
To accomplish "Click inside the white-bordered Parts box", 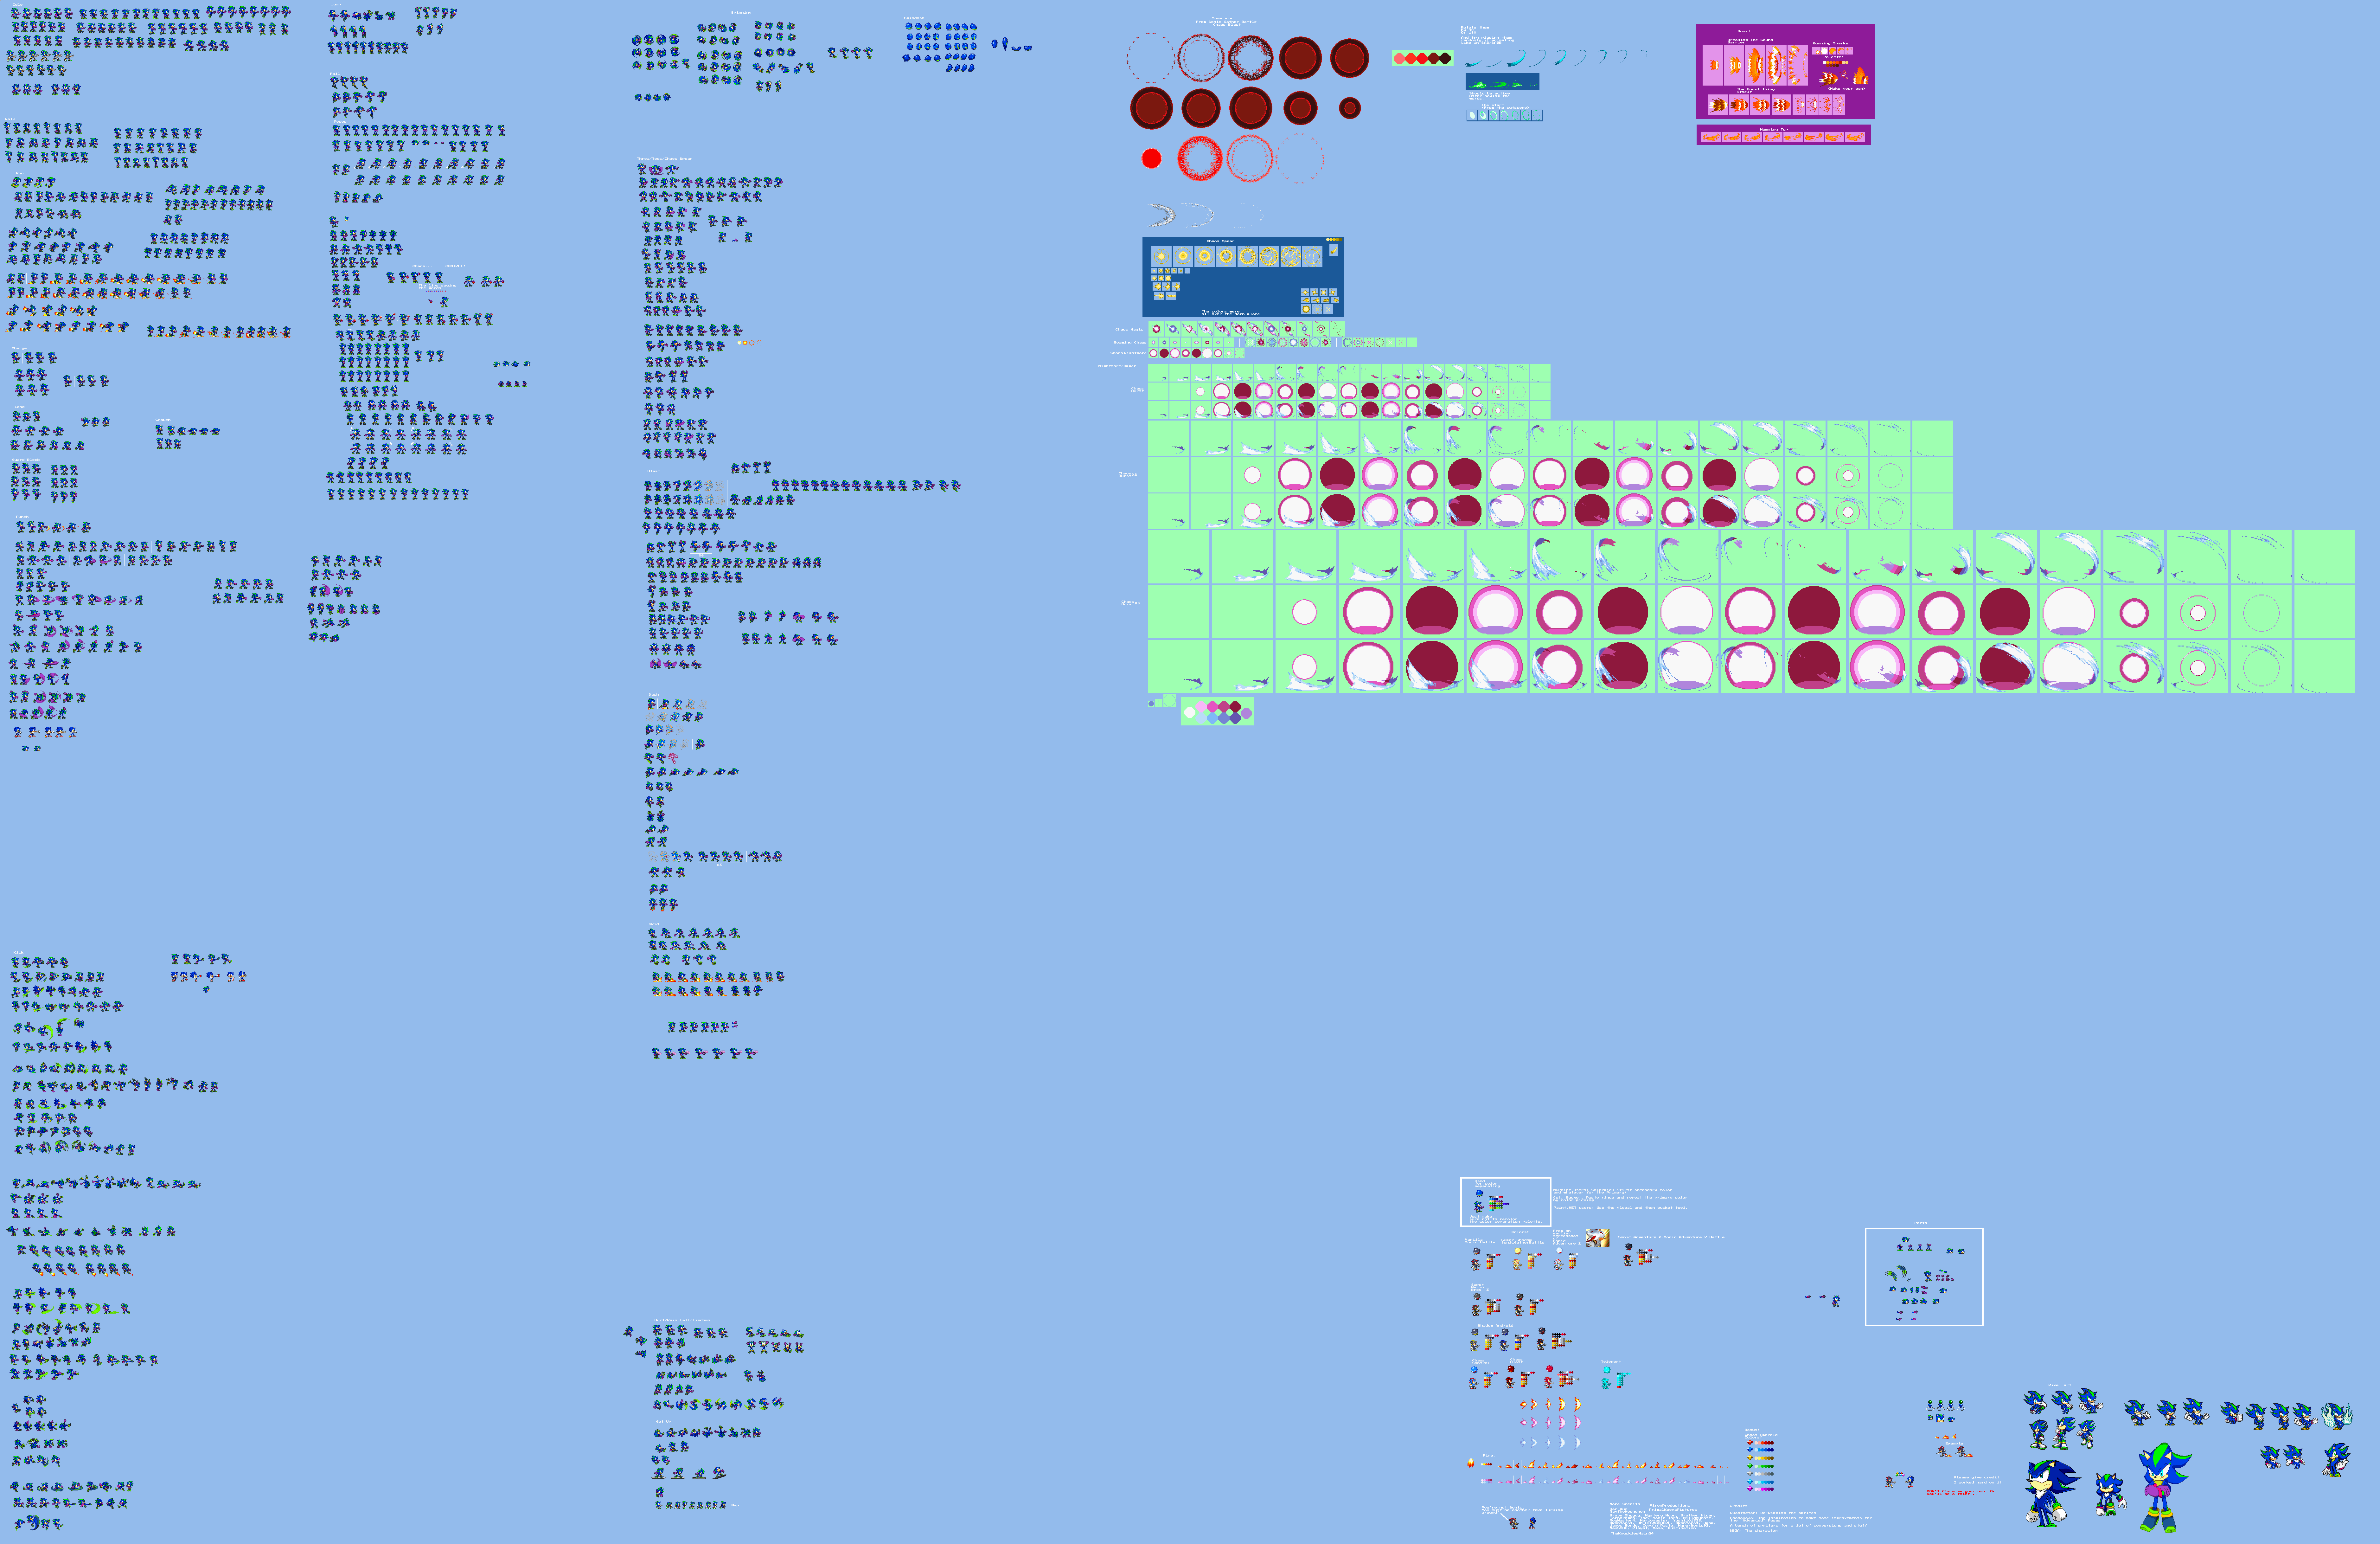I will [x=1924, y=1277].
